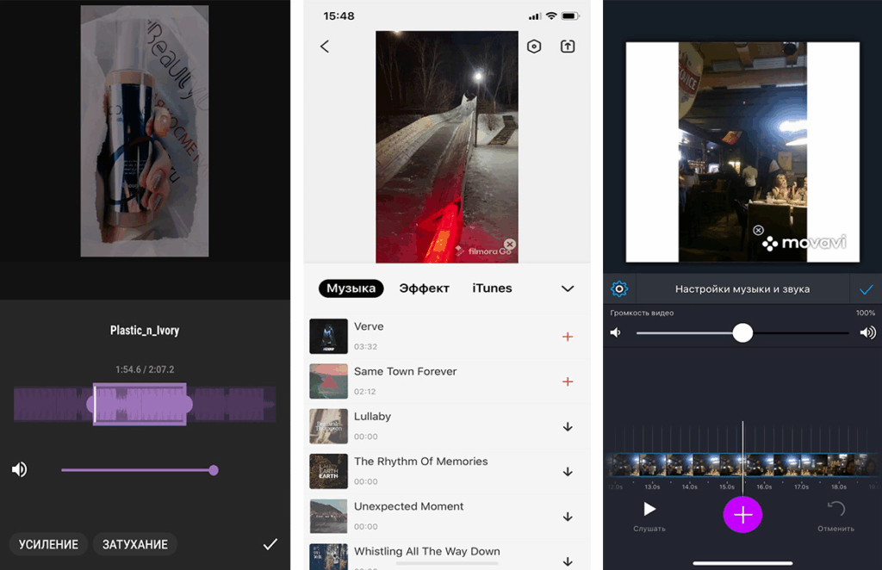
Task: Go back with the Filmora back arrow
Action: (x=325, y=46)
